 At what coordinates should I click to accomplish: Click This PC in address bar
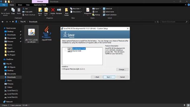click(x=23, y=22)
